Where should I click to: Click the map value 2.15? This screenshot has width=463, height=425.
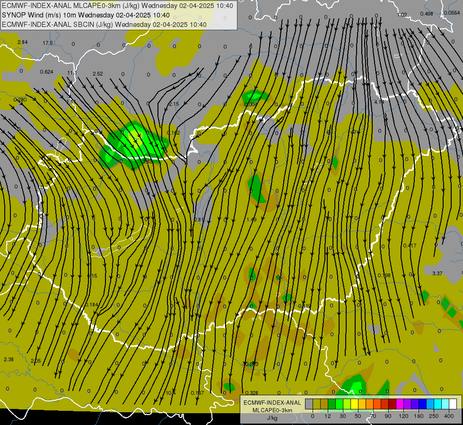tap(174, 104)
